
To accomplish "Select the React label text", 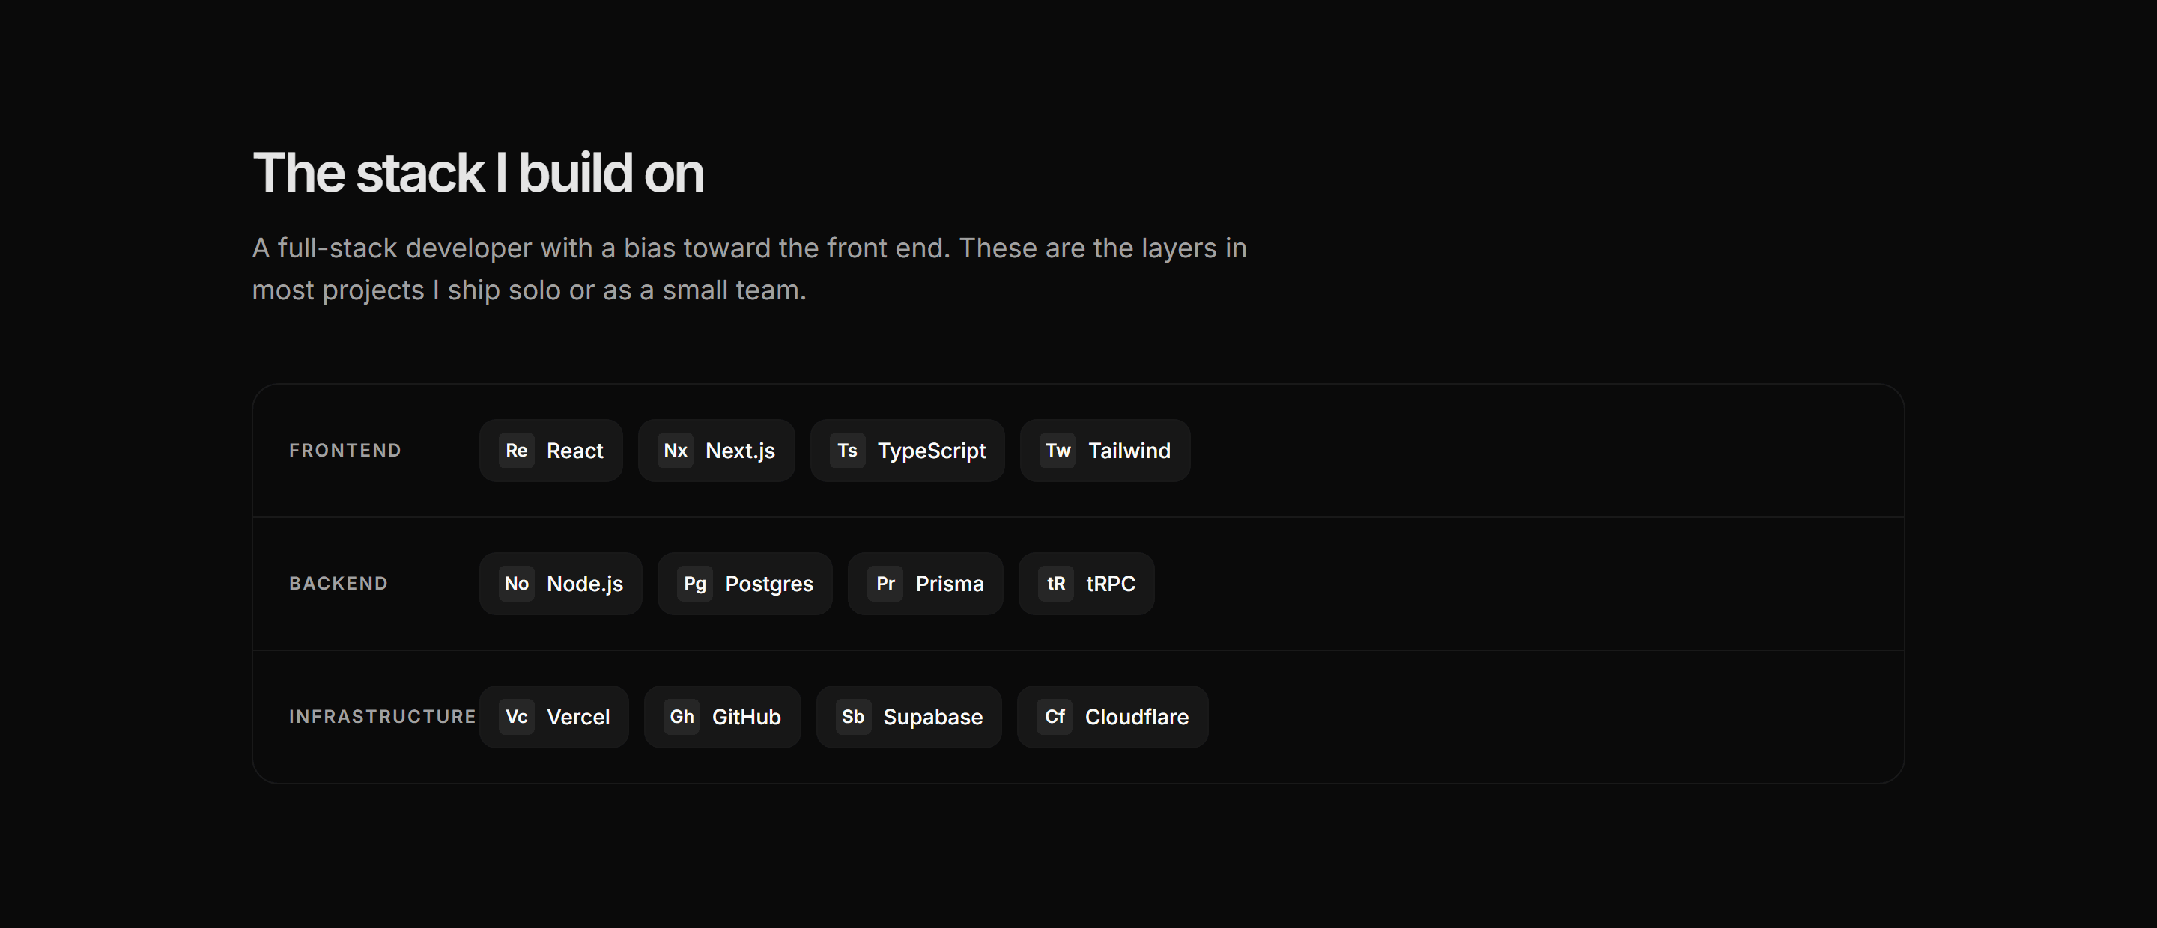I will pyautogui.click(x=575, y=451).
